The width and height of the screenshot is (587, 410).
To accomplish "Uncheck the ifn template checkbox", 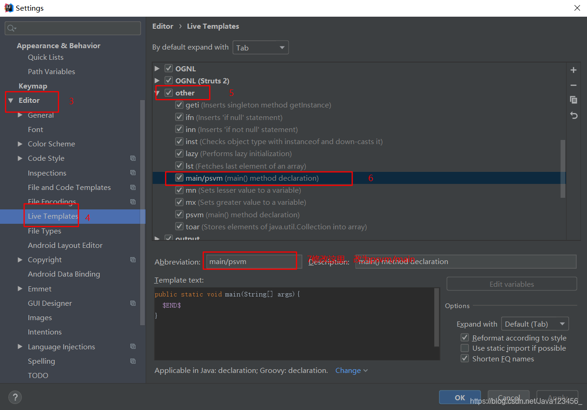I will click(179, 117).
